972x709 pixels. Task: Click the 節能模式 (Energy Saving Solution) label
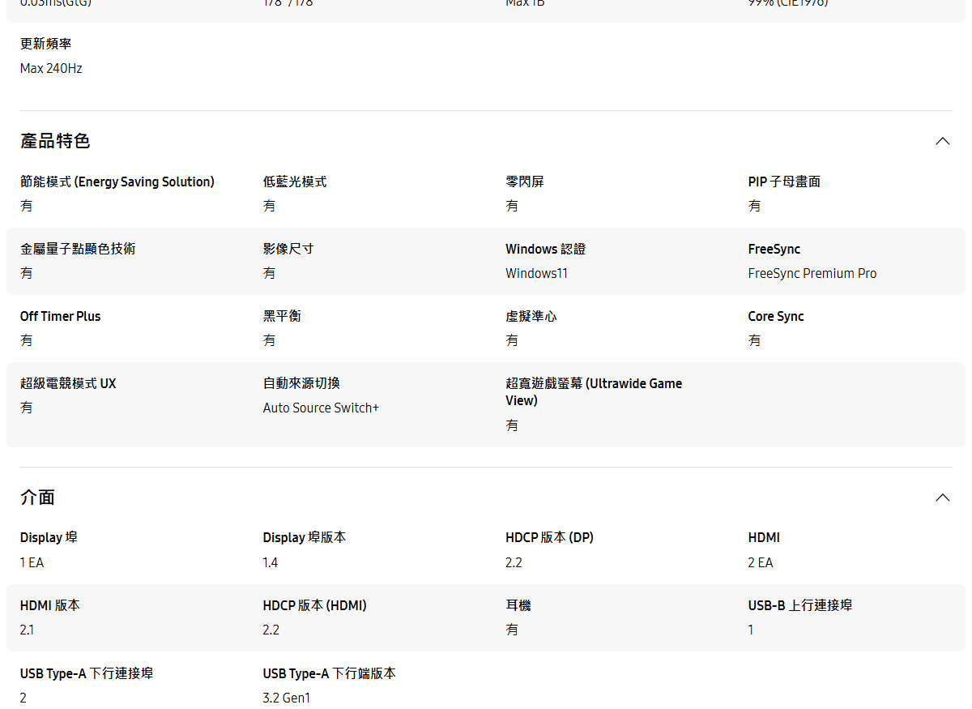click(117, 182)
